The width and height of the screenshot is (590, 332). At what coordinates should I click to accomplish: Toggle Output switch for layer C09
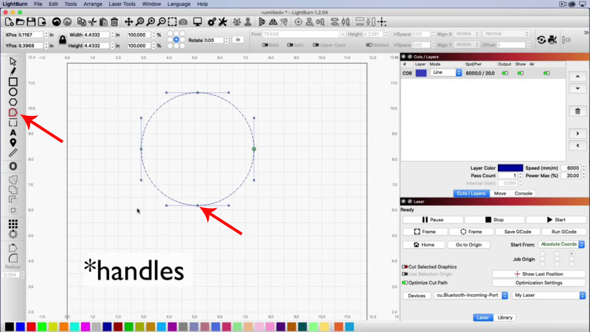(x=505, y=73)
